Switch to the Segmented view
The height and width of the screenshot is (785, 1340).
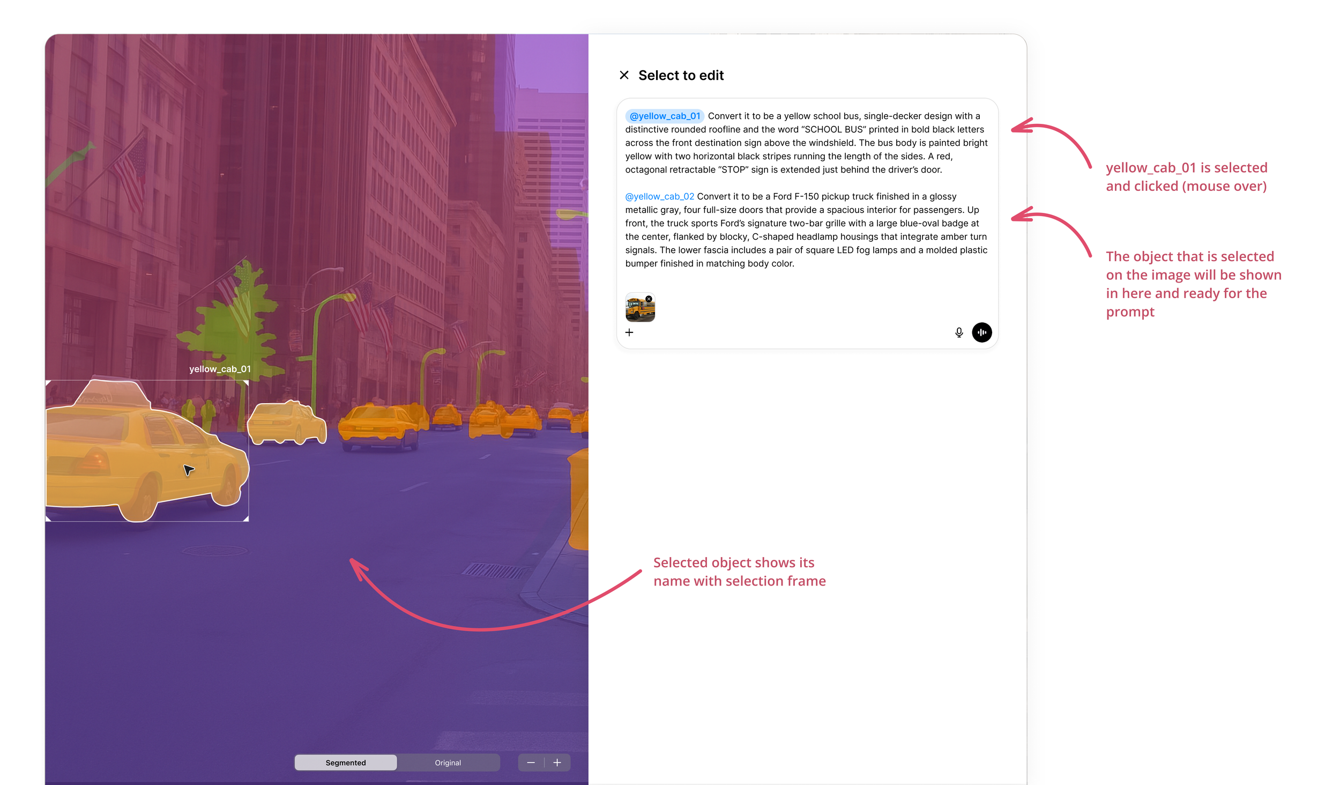click(346, 762)
